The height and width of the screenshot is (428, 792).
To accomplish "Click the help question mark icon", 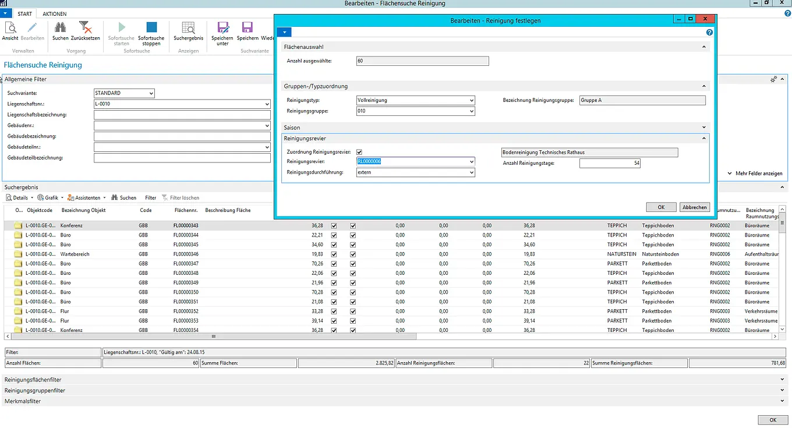I will (x=709, y=33).
